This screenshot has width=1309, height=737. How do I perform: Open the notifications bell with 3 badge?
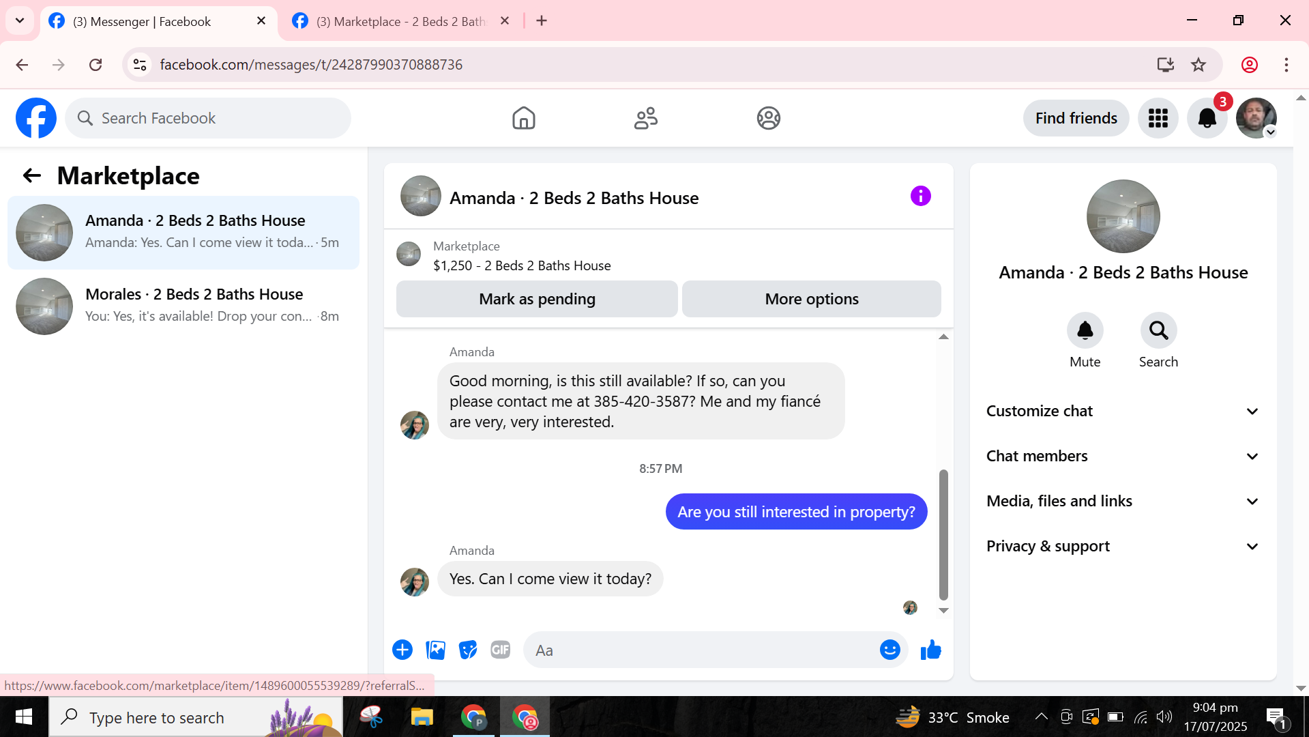tap(1207, 118)
